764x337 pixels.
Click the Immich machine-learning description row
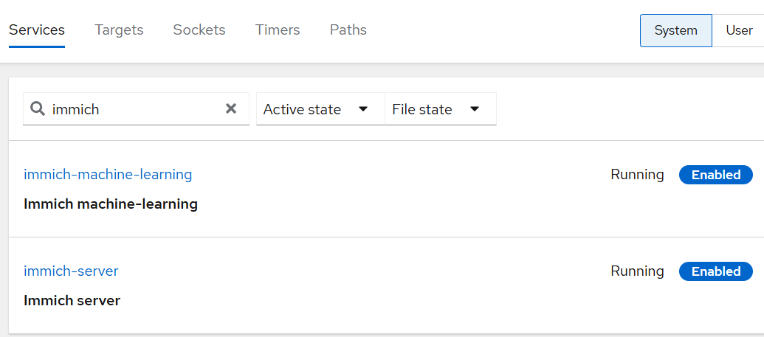click(x=111, y=204)
